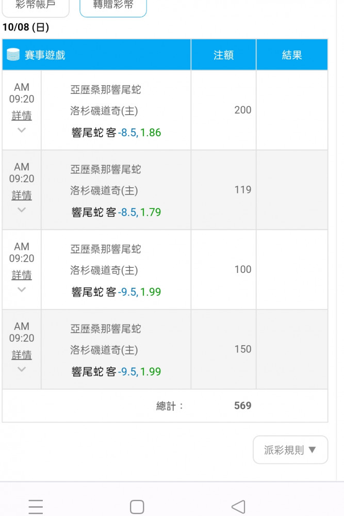The image size is (344, 516).
Task: Tap the Android home square icon
Action: click(x=137, y=507)
